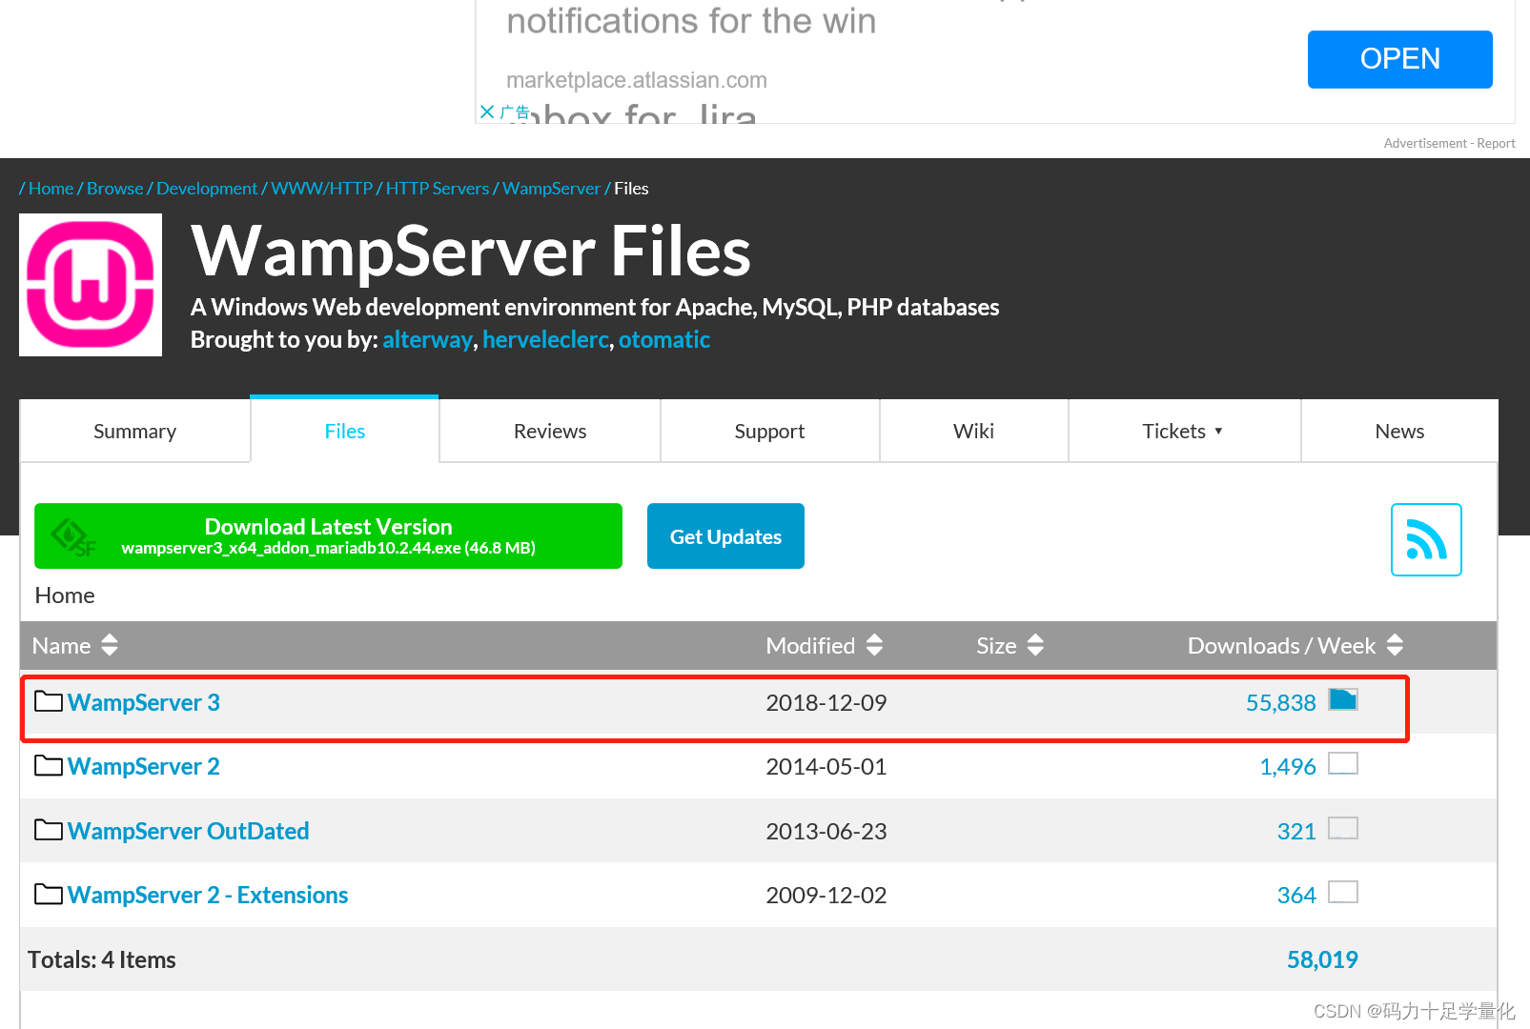Click the WampServer breadcrumb link

click(551, 188)
